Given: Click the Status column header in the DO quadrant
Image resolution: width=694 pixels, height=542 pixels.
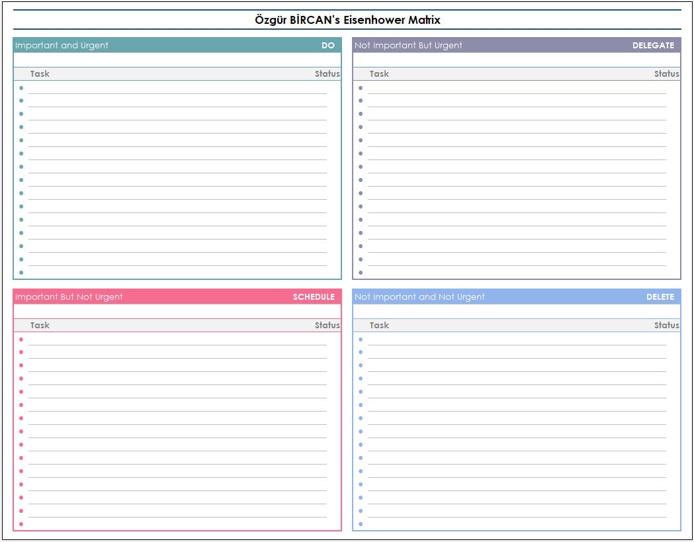Looking at the screenshot, I should click(x=327, y=73).
